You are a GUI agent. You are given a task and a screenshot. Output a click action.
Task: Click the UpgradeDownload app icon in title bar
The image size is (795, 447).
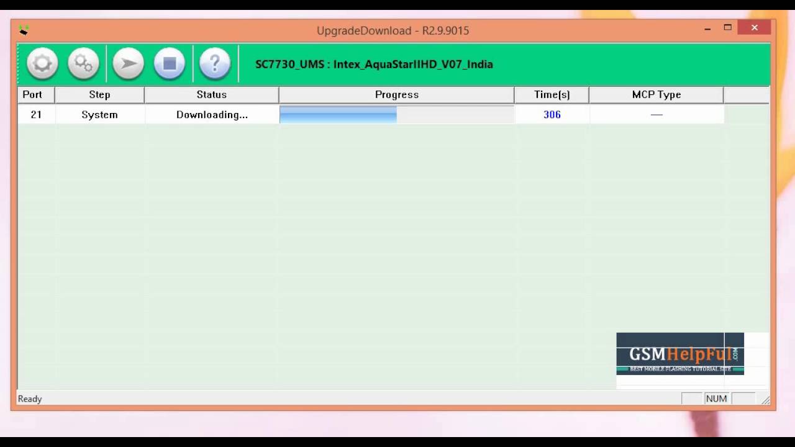pos(24,30)
